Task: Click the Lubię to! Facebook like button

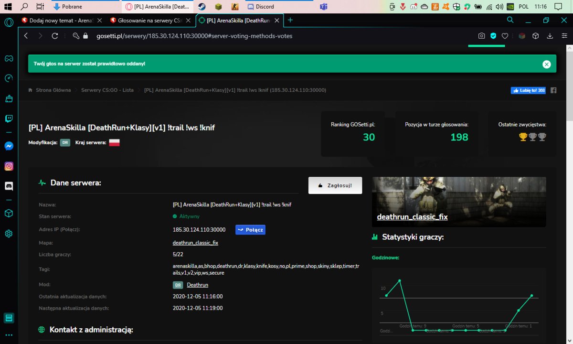Action: click(x=528, y=90)
